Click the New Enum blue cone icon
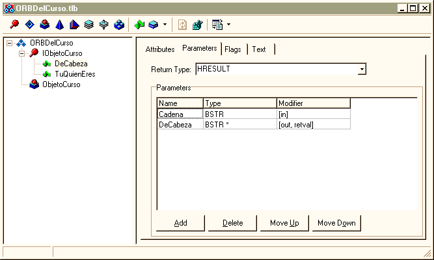 pos(59,25)
